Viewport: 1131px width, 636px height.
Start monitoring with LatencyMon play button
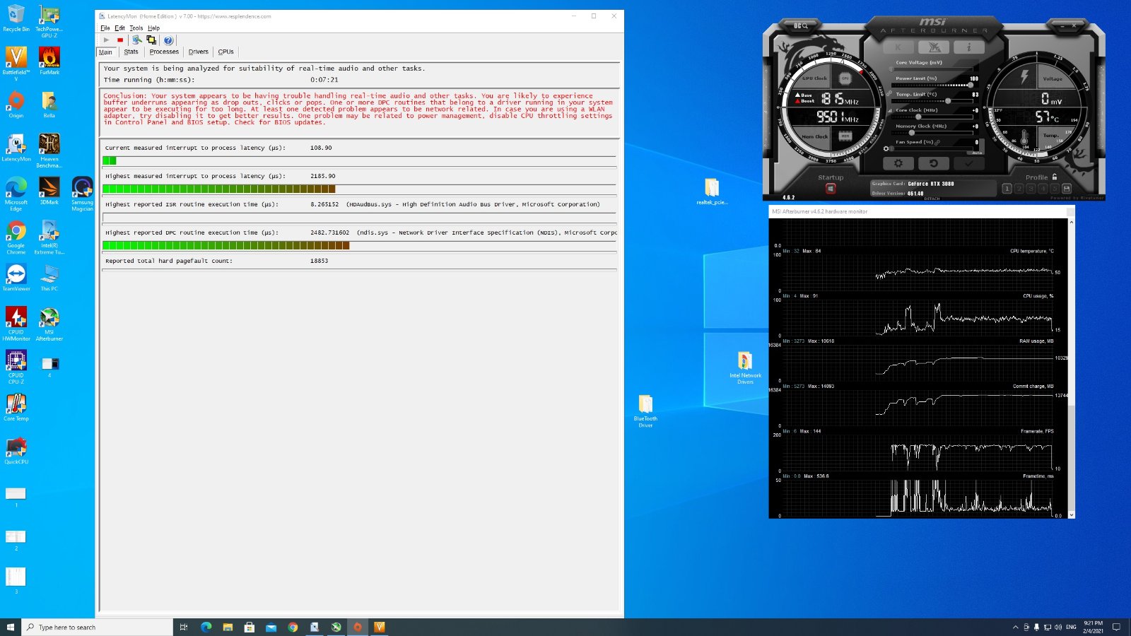click(x=107, y=40)
